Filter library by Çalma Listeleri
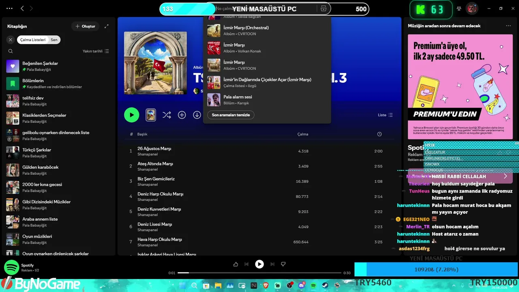Viewport: 519px width, 292px height. 33,40
